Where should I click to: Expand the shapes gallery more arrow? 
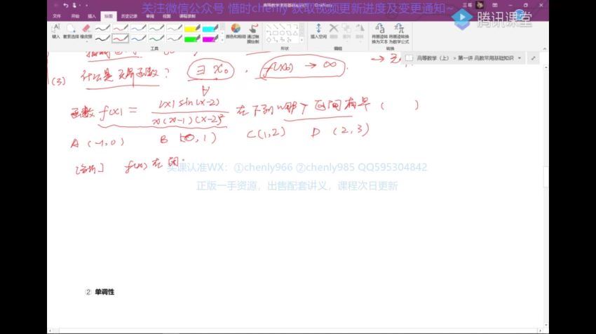click(x=302, y=39)
